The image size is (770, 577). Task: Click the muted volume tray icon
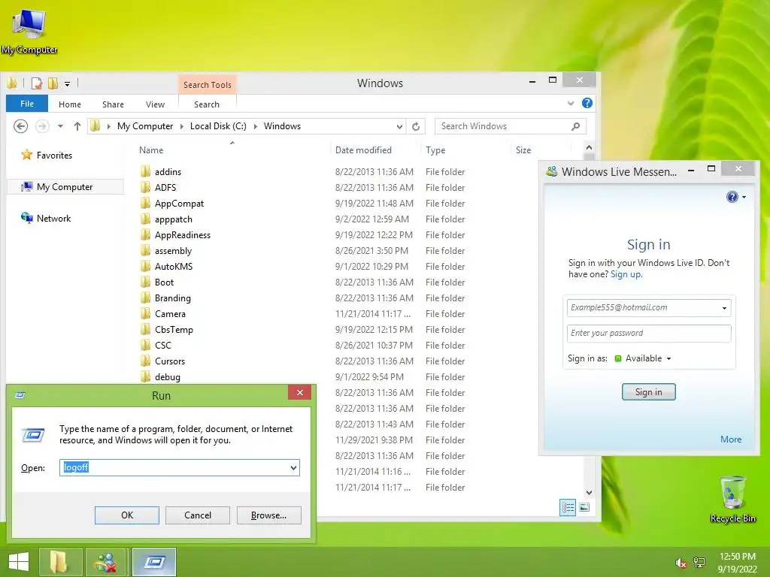click(x=680, y=563)
